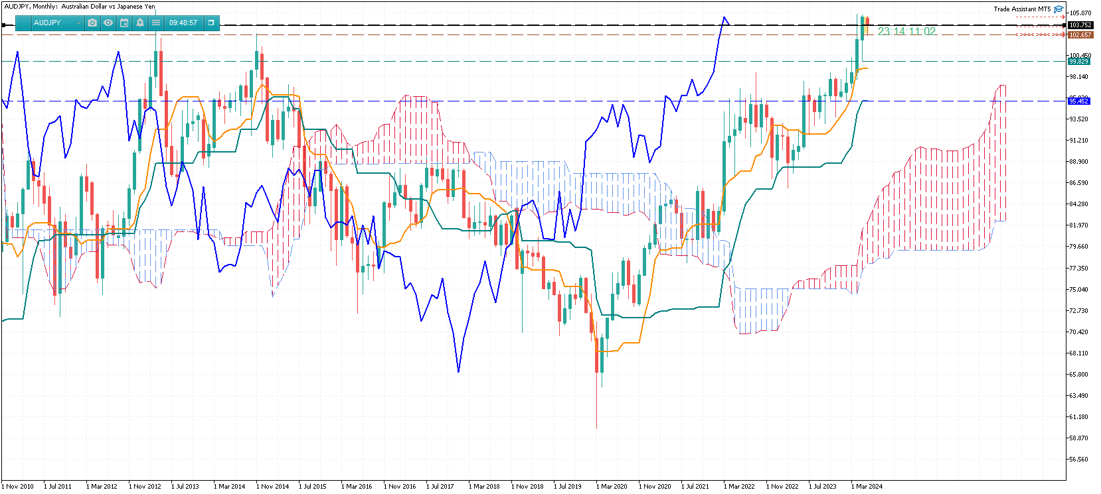Click the 1 Mar 2014 date label
Screen dimensions: 1101x494
tap(229, 486)
